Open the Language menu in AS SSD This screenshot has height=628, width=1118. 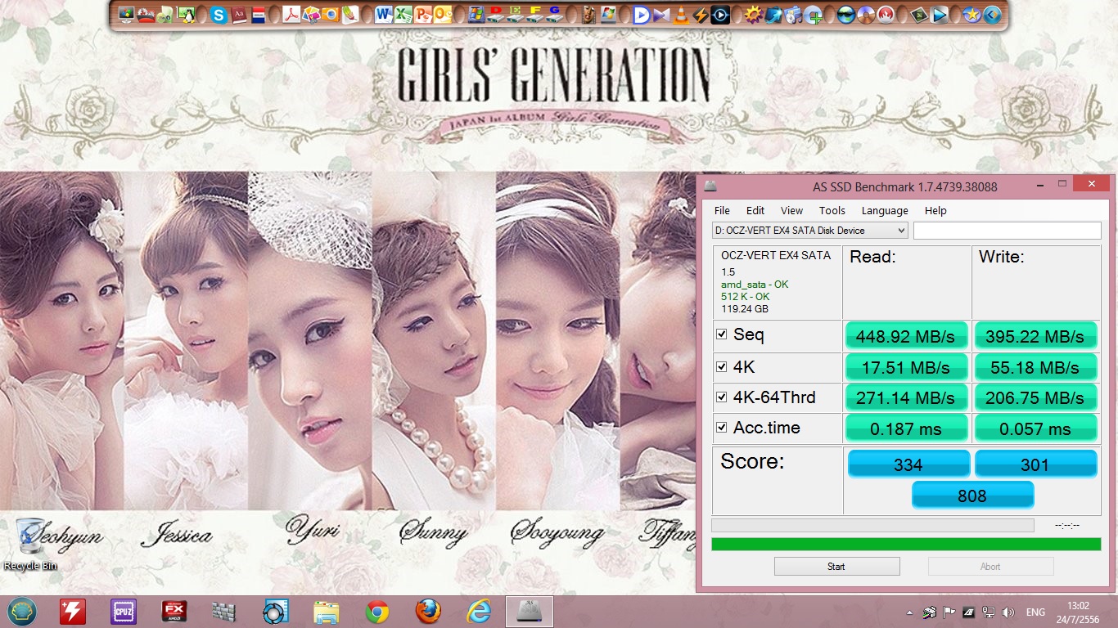(885, 210)
